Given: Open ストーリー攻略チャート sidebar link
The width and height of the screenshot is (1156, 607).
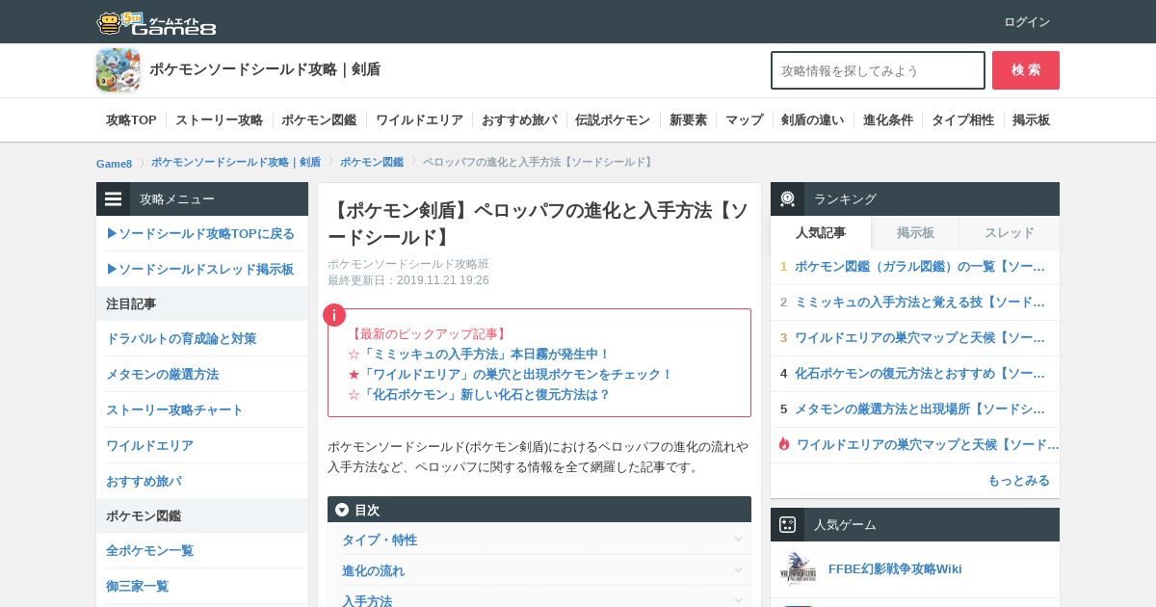Looking at the screenshot, I should pyautogui.click(x=174, y=409).
